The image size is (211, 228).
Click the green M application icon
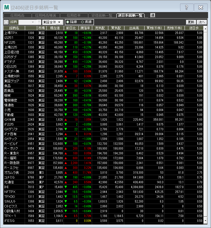pos(7,7)
